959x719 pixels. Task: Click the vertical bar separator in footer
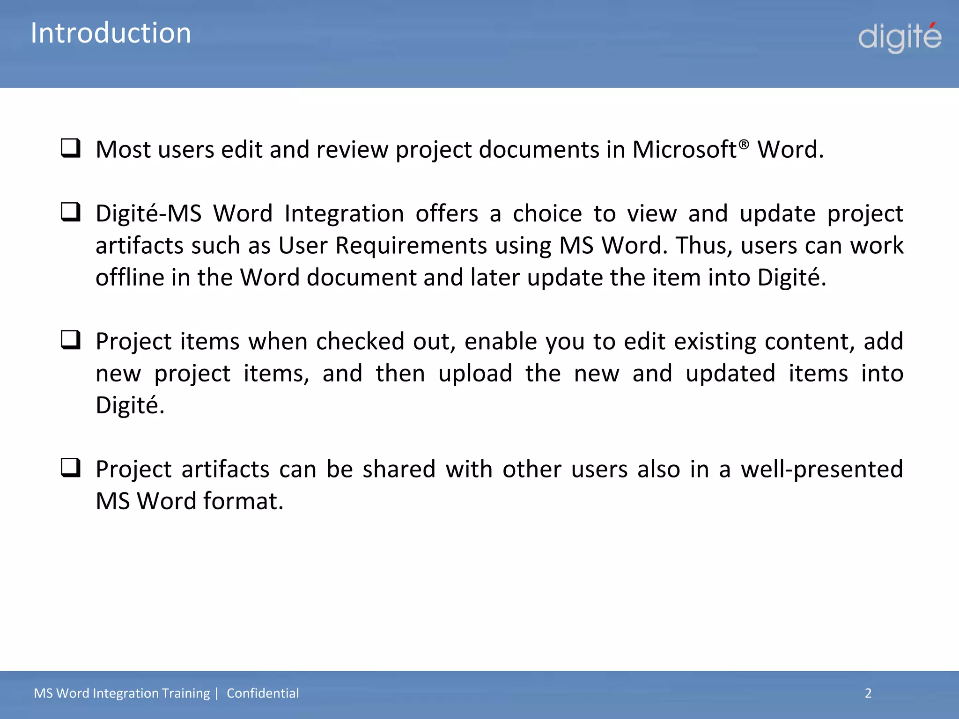(x=217, y=693)
